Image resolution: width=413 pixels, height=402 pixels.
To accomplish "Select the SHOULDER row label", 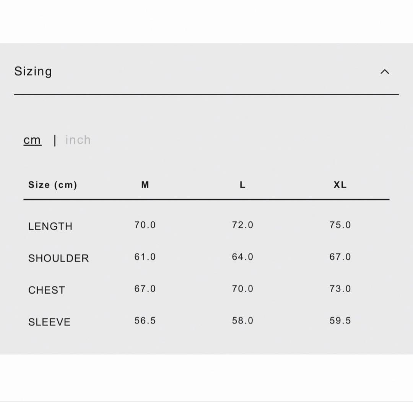I will pos(59,258).
